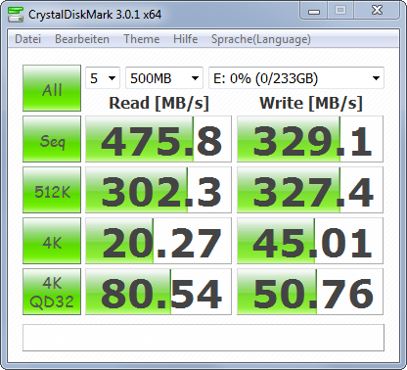Expand the test count dropdown showing 5
The image size is (407, 370).
click(103, 78)
